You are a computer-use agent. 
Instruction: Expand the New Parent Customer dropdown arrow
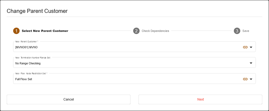tap(251, 47)
